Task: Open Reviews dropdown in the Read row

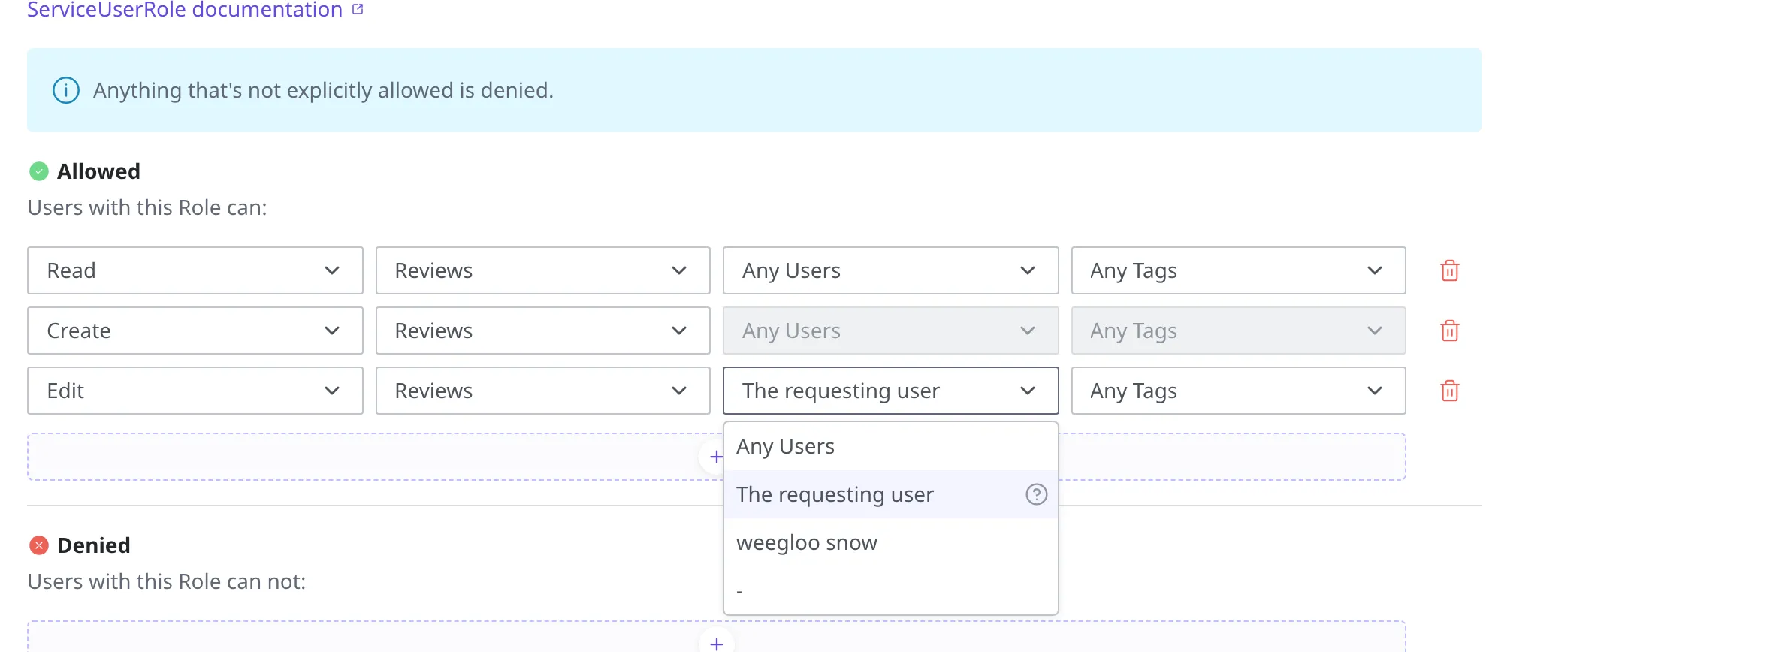Action: coord(542,270)
